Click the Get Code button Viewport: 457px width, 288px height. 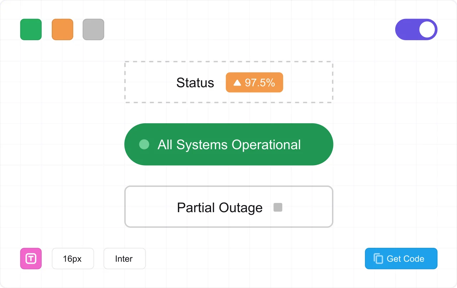point(401,259)
